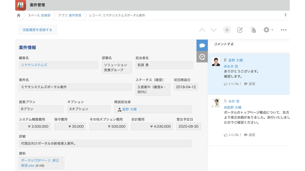Edit this record with pencil icon

pos(240,30)
